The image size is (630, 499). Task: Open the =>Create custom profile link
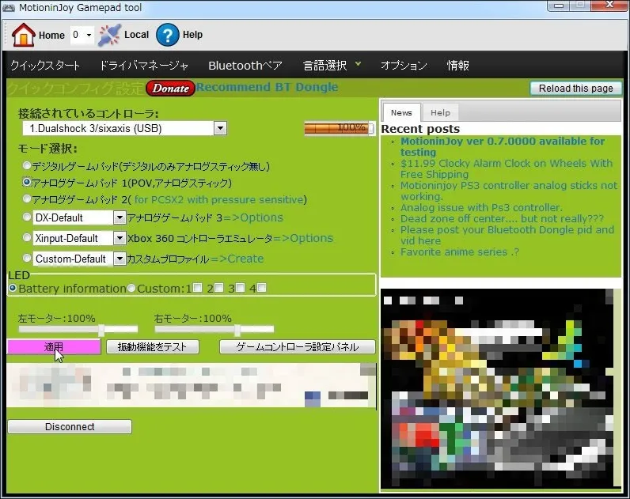tap(237, 259)
